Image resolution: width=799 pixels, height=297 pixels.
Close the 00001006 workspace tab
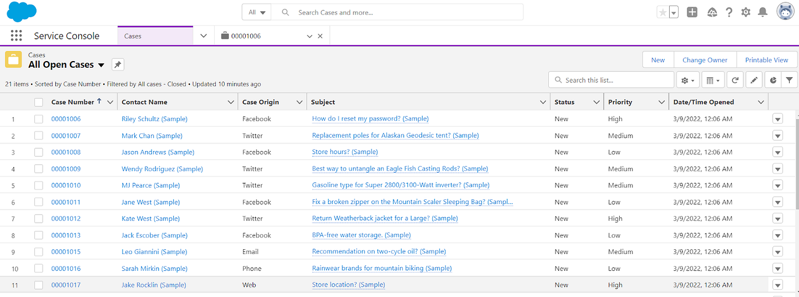pyautogui.click(x=320, y=36)
